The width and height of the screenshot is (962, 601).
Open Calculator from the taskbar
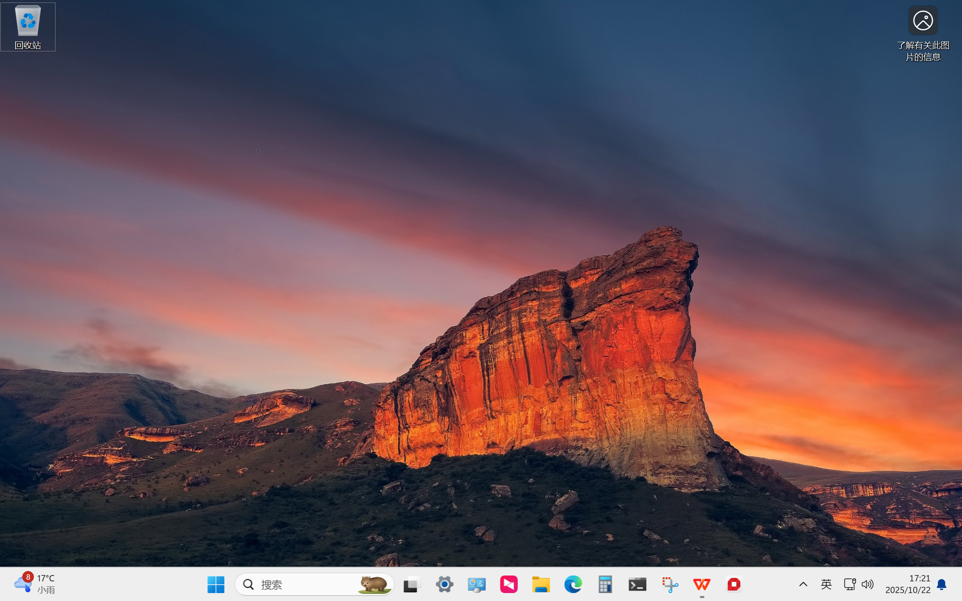click(x=605, y=584)
